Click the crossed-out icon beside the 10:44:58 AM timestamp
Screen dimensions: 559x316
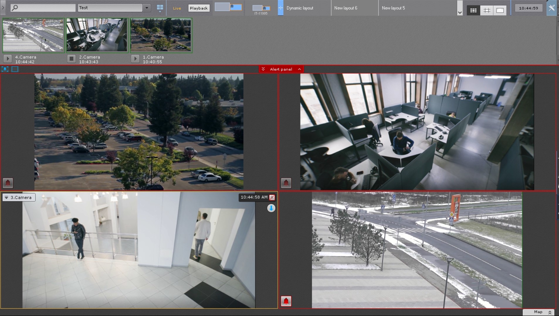click(x=272, y=197)
